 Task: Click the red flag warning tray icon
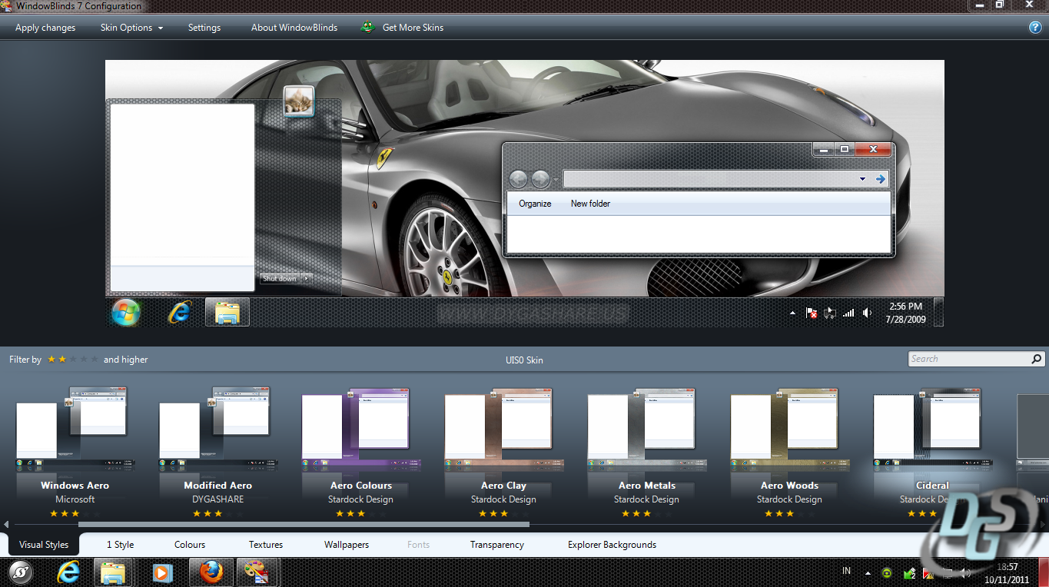pyautogui.click(x=928, y=572)
